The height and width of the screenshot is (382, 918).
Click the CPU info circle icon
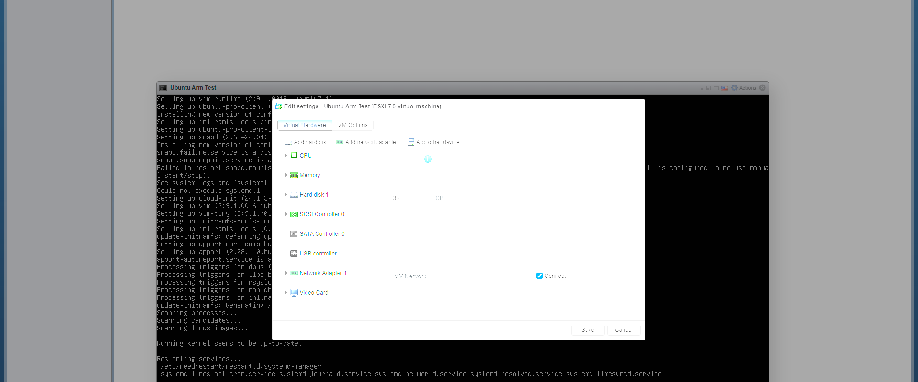pos(428,159)
